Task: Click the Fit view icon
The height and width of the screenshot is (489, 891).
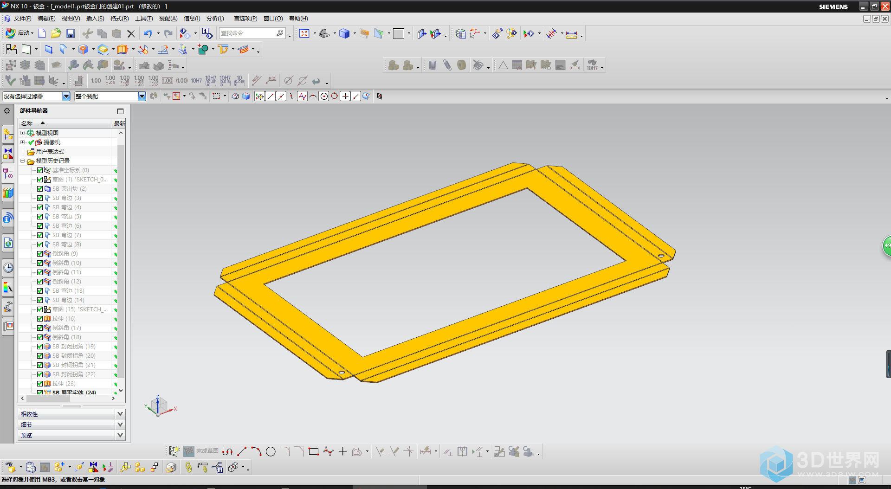Action: tap(304, 33)
